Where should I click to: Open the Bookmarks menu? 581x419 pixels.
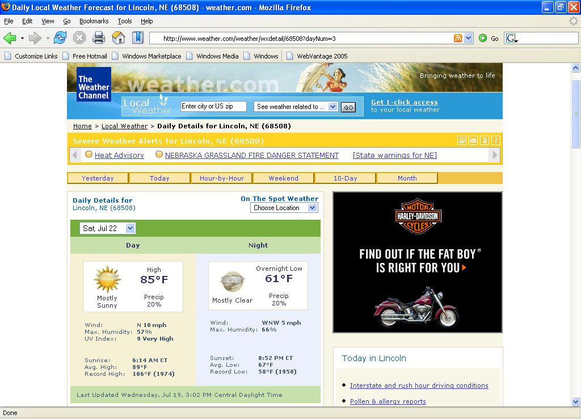94,21
